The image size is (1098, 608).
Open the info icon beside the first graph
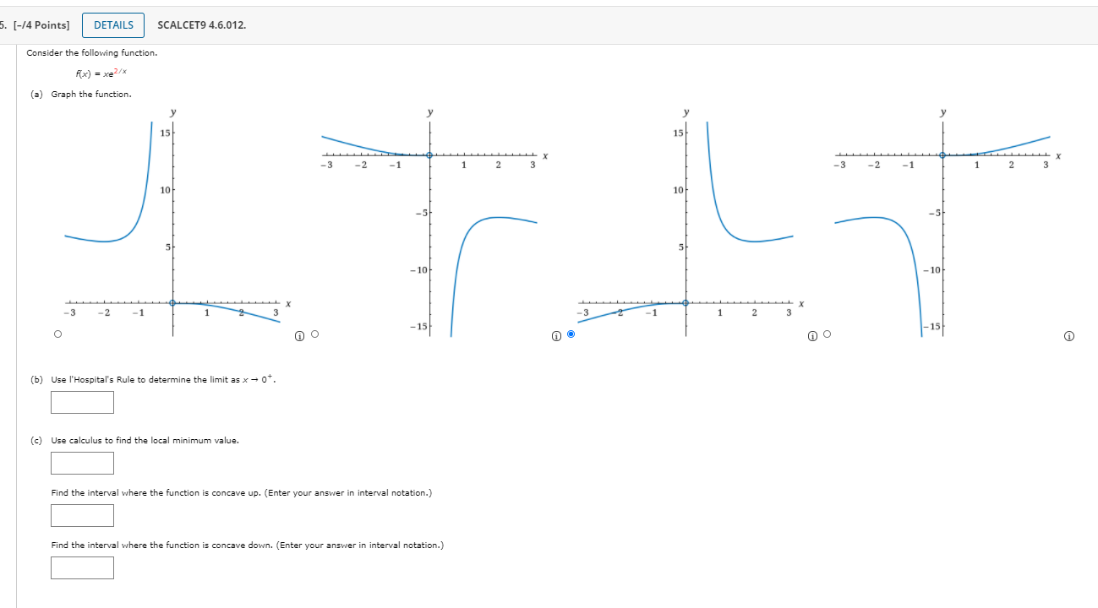tap(298, 334)
